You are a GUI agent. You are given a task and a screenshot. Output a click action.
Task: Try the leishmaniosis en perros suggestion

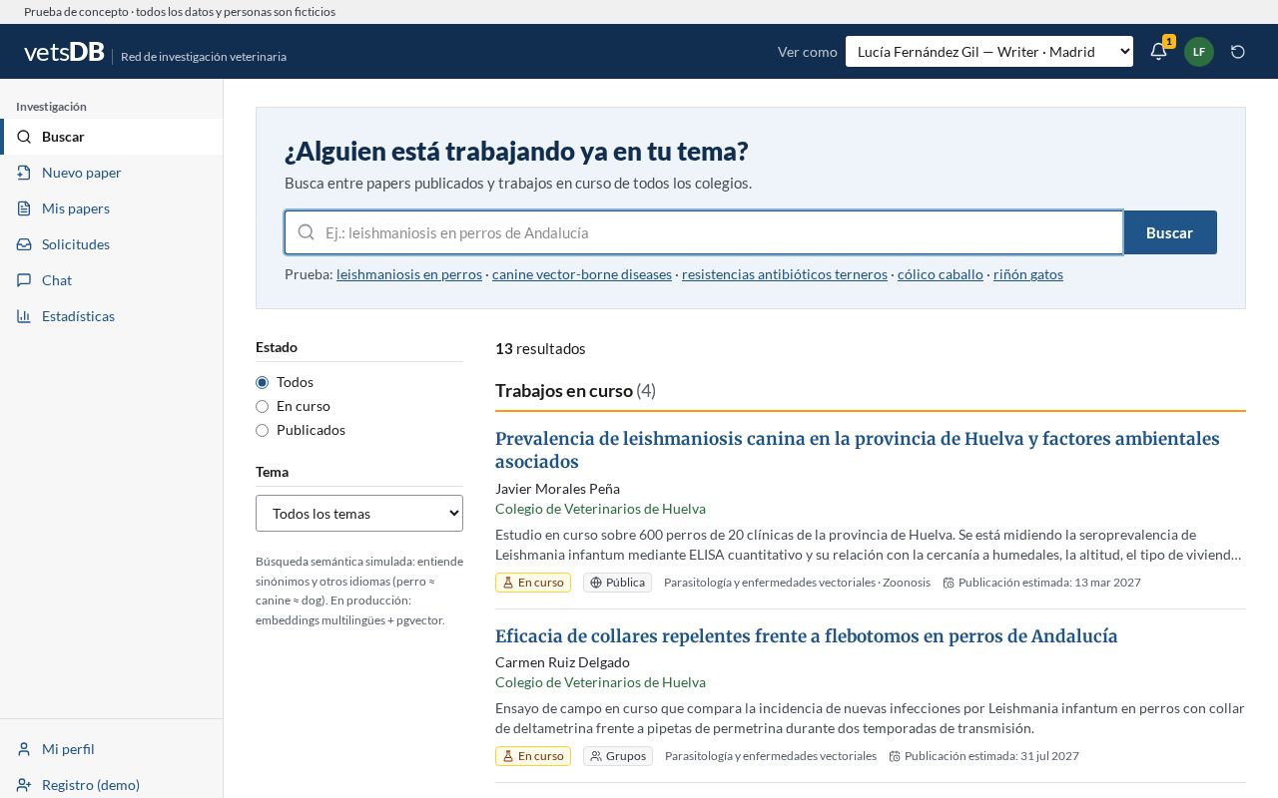click(x=409, y=274)
